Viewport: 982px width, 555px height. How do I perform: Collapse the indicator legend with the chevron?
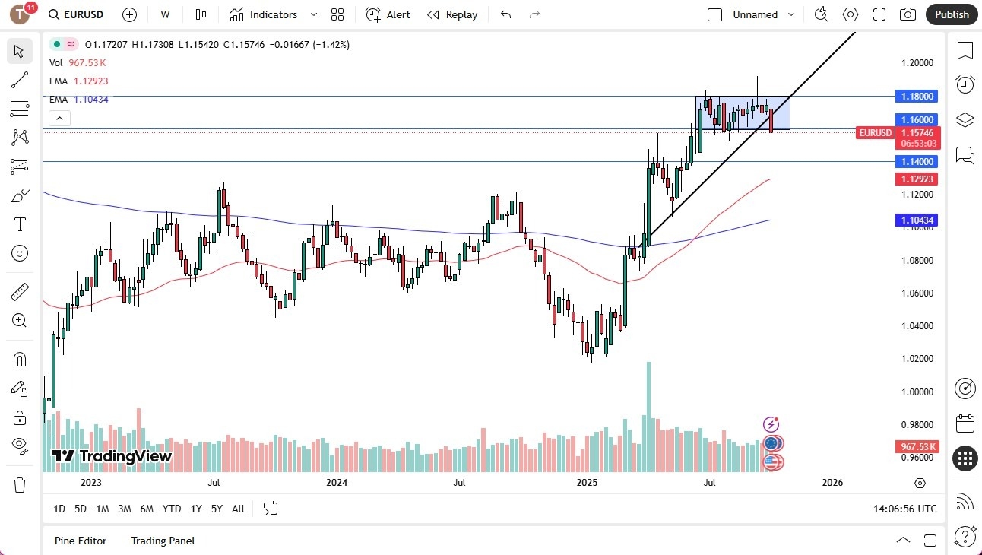(59, 118)
